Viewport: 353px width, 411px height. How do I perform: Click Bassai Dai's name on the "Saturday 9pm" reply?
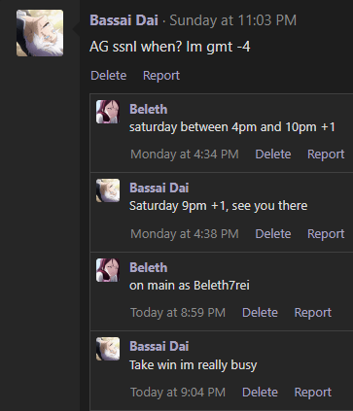pyautogui.click(x=159, y=188)
